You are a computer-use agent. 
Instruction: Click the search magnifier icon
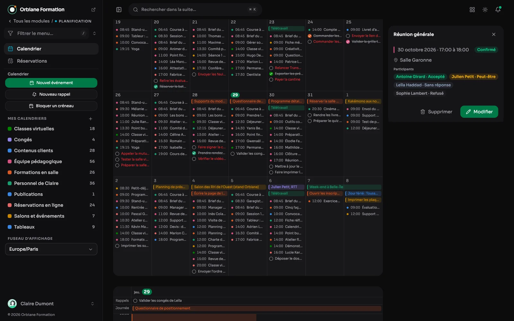point(136,10)
